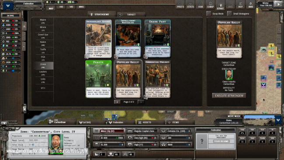
Task: Click the EXECUTE STRATAGEM button
Action: click(x=229, y=96)
